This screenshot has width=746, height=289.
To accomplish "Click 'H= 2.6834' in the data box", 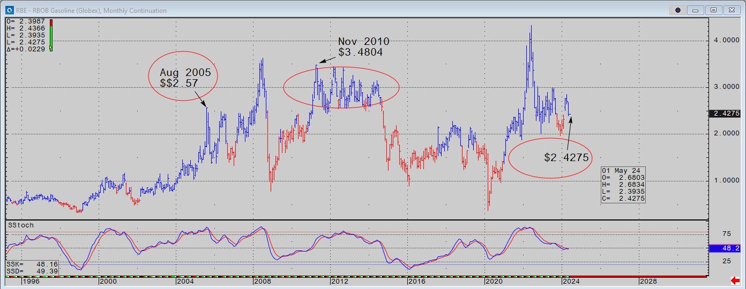I will (624, 184).
